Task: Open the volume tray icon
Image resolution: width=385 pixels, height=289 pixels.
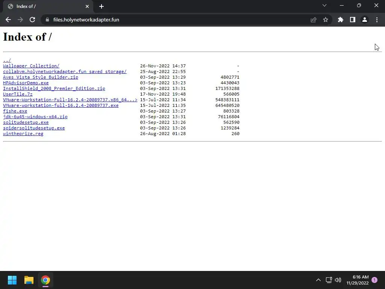Action: pos(338,280)
